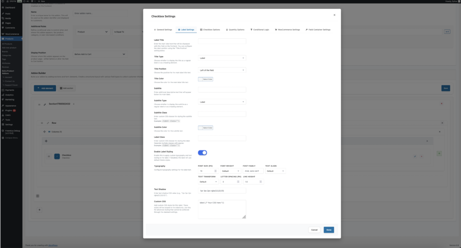This screenshot has height=248, width=461.
Task: Focus the Text Shadow input field
Action: click(222, 191)
